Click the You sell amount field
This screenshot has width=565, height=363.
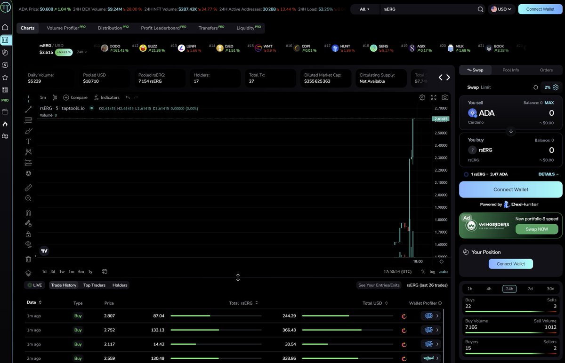click(x=551, y=113)
